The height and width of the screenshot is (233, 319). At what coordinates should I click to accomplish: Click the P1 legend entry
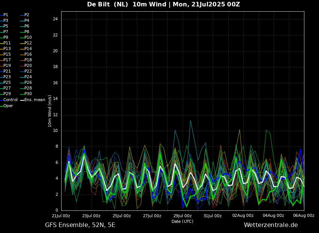pos(4,15)
